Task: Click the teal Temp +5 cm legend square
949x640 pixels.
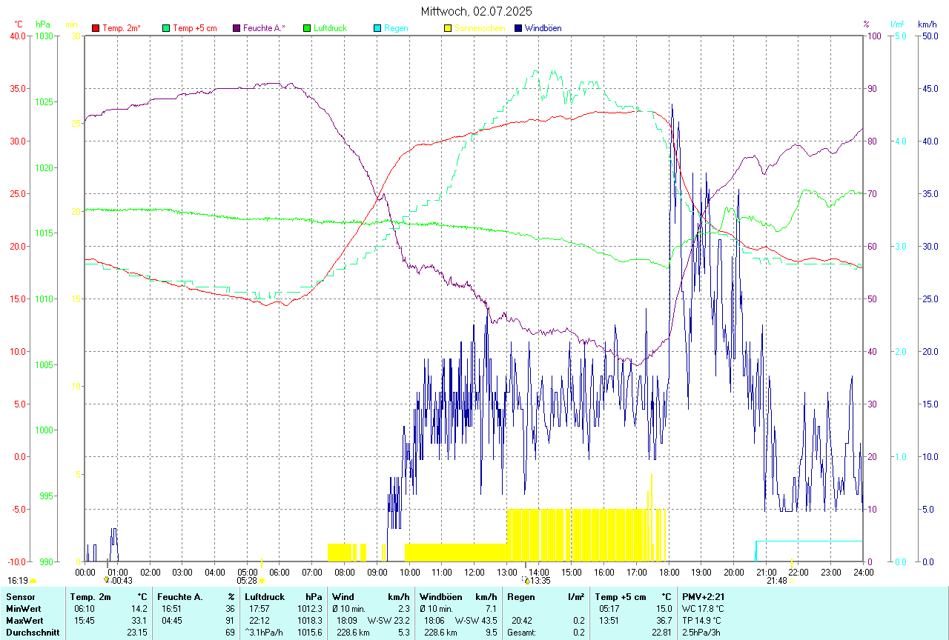Action: pyautogui.click(x=166, y=28)
